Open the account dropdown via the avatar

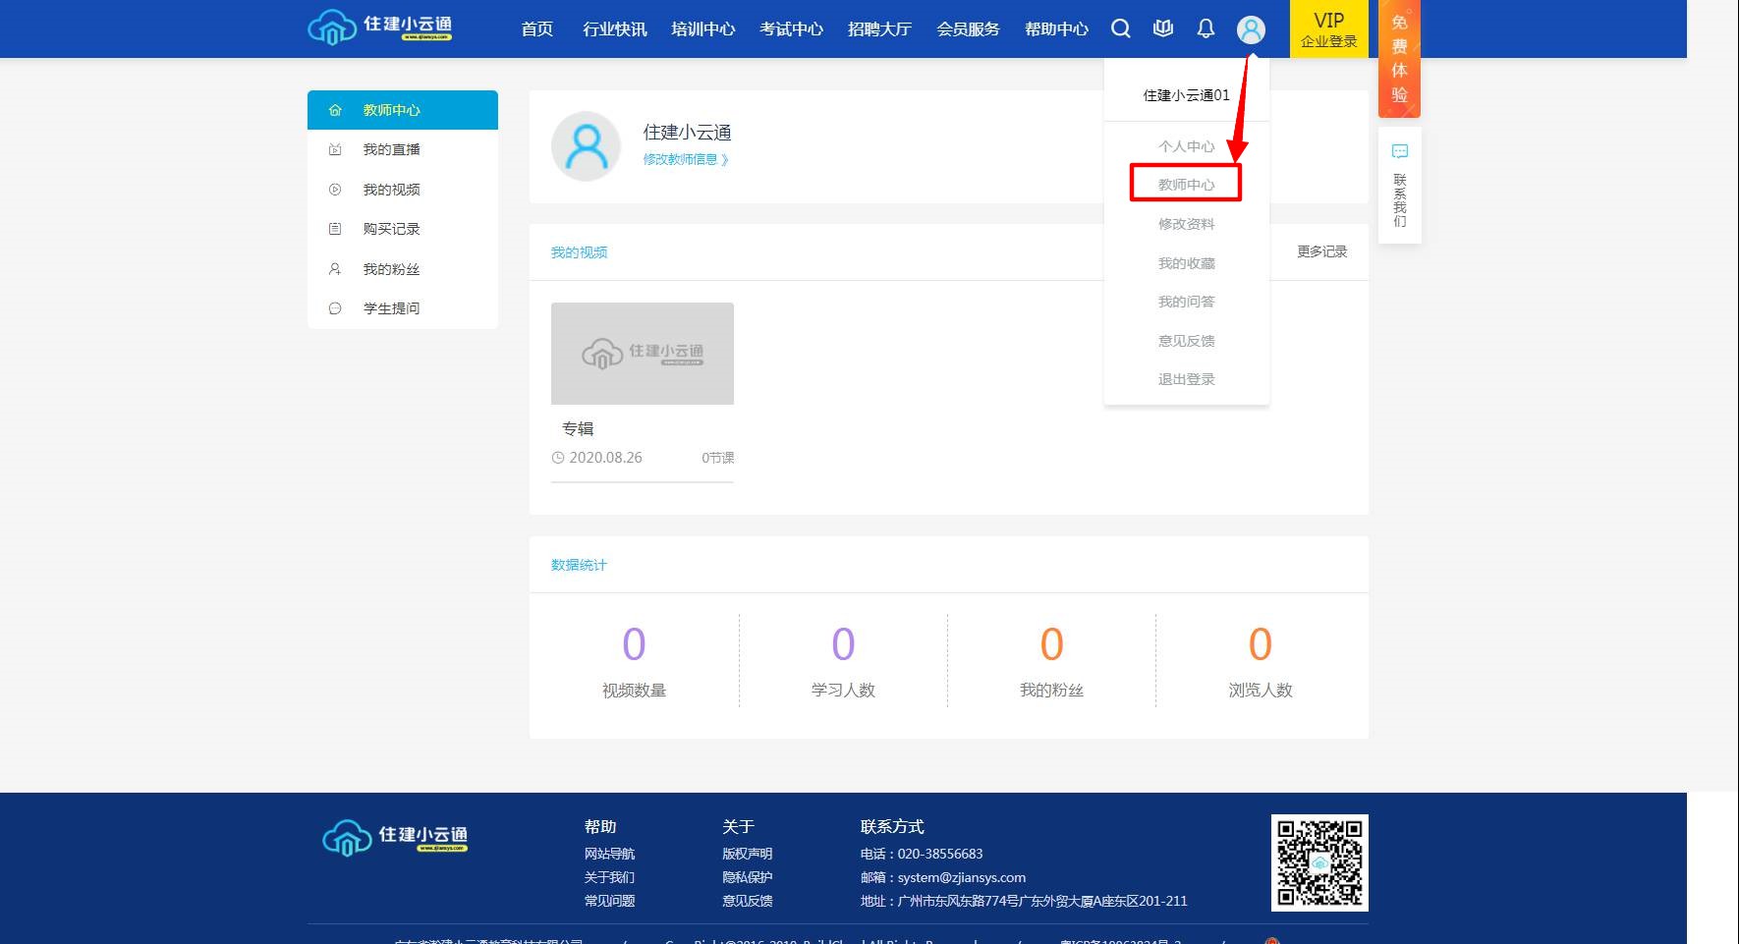[1250, 28]
